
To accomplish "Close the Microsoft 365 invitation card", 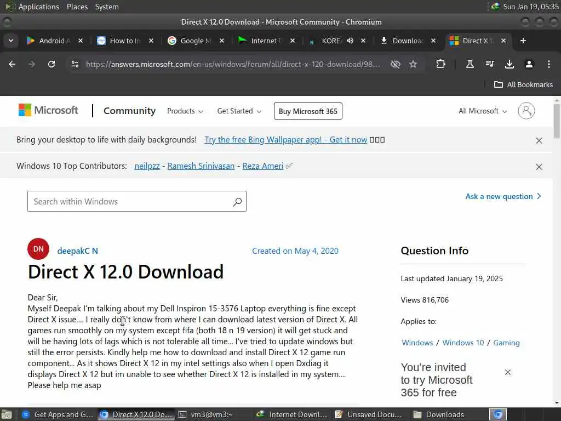I will (508, 372).
